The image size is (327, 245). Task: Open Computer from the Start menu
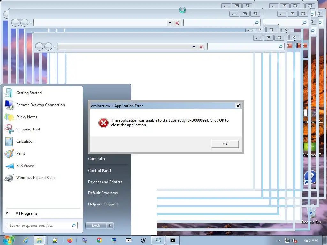pyautogui.click(x=97, y=158)
